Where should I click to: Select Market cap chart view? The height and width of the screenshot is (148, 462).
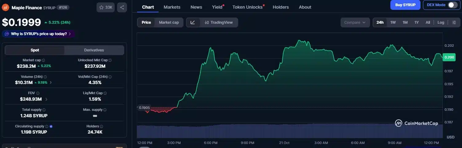[169, 22]
